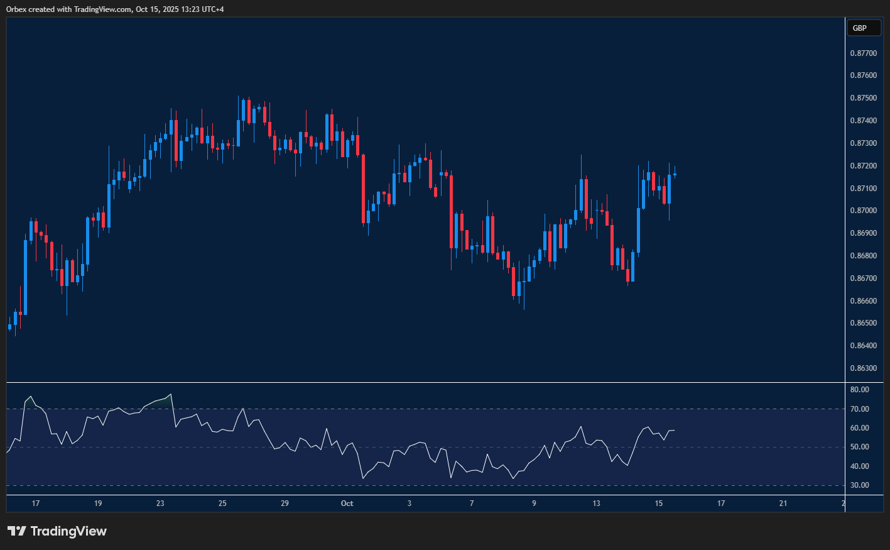Viewport: 890px width, 550px height.
Task: Click the Oct label on the time axis
Action: click(347, 503)
